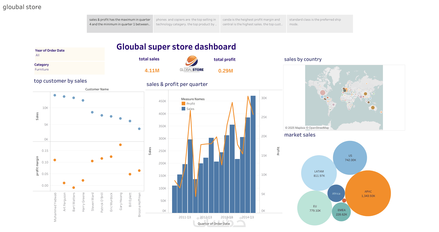Select the LATAM market bubble
The image size is (439, 232).
click(x=319, y=173)
